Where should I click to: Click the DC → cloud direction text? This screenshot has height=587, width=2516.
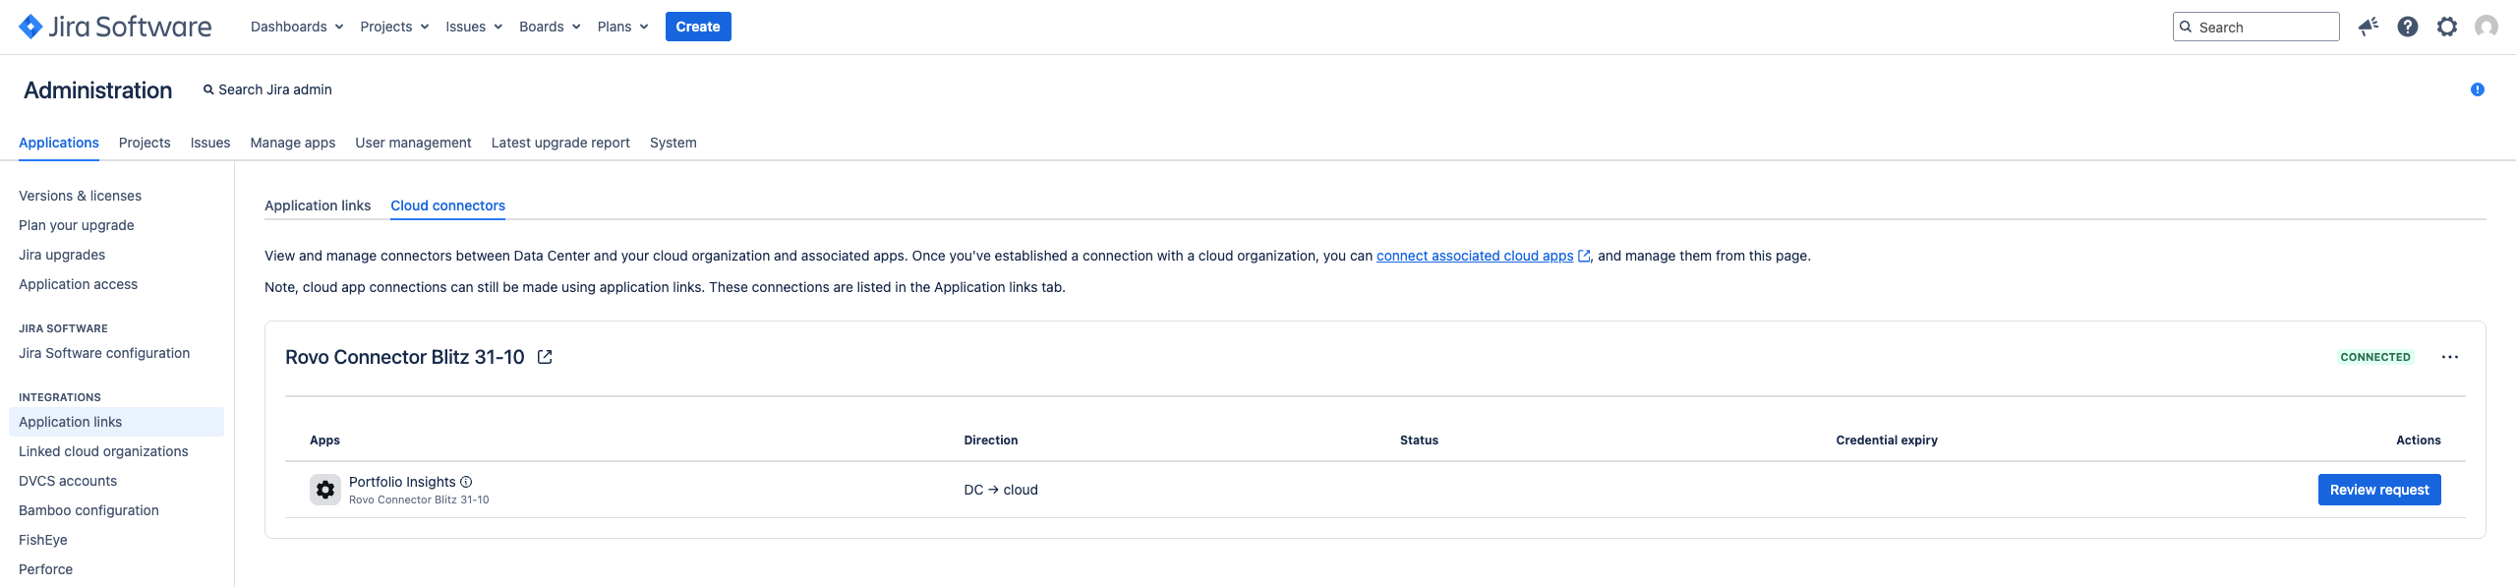coord(1001,490)
